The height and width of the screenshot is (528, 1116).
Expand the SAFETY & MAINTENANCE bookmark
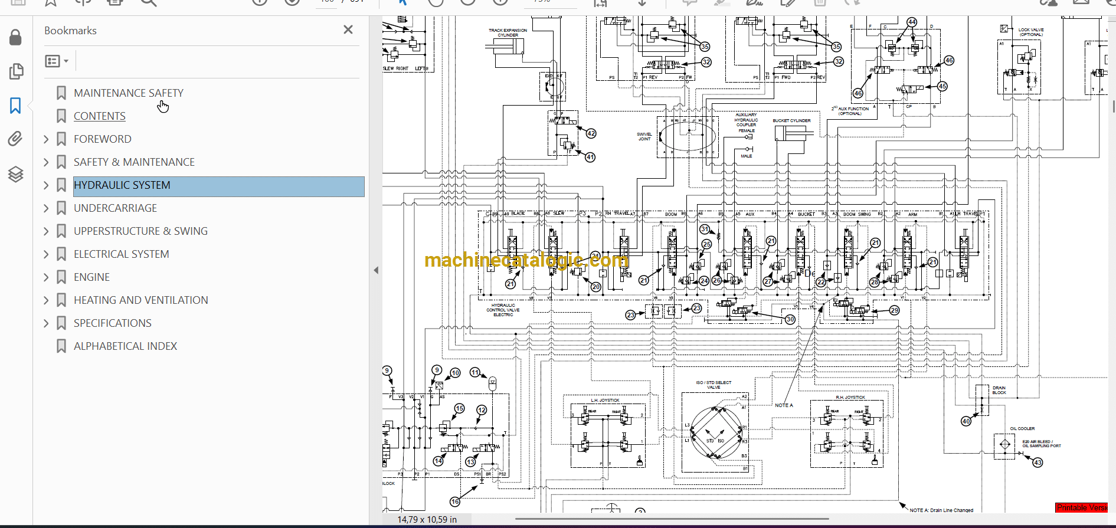coord(46,162)
